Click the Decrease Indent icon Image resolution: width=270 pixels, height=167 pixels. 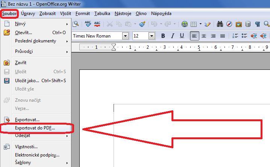click(254, 36)
